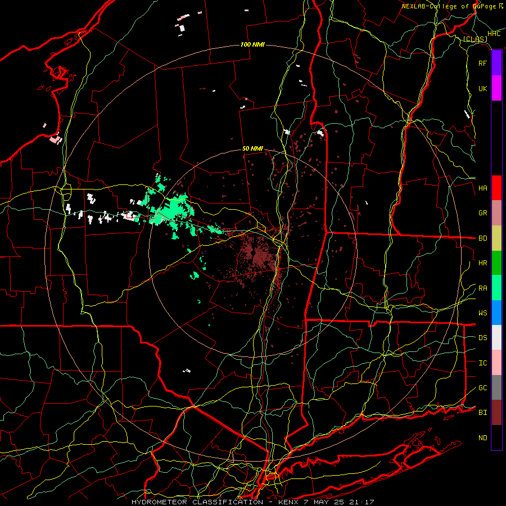
Task: Click the HA red legend swatch
Action: [496, 188]
